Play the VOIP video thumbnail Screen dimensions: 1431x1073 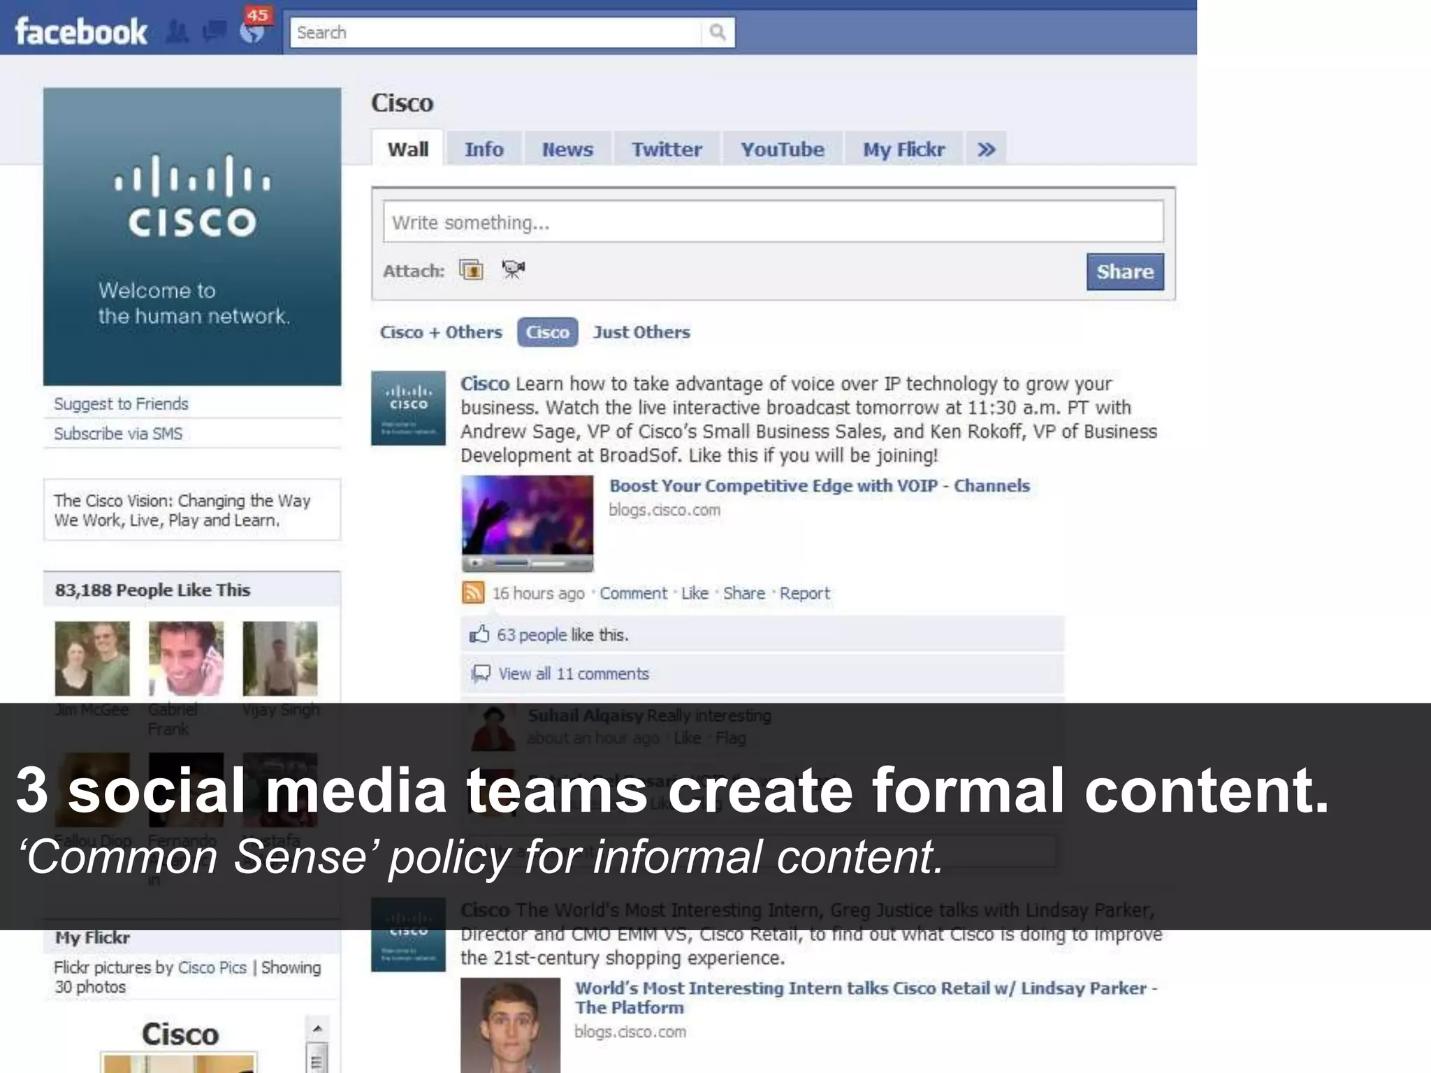click(x=528, y=523)
